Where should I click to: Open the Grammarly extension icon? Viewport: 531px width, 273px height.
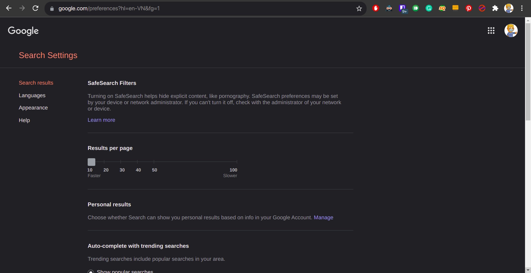429,8
